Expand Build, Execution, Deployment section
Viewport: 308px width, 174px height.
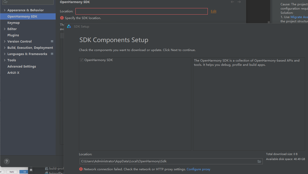coord(5,48)
